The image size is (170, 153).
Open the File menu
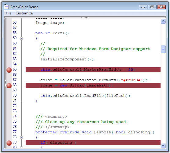click(9, 13)
